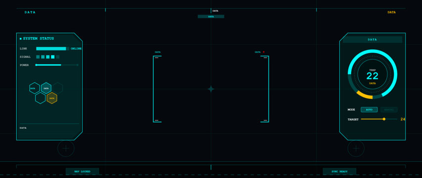The image size is (422, 178).
Task: Click the TARGET value 24
Action: tap(403, 119)
